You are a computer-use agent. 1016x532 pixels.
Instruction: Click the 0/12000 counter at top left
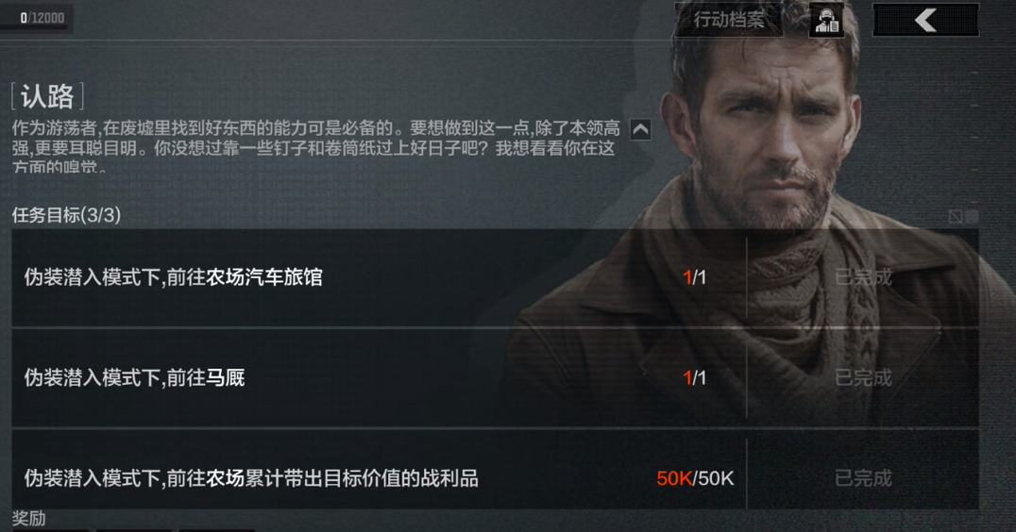click(x=42, y=18)
